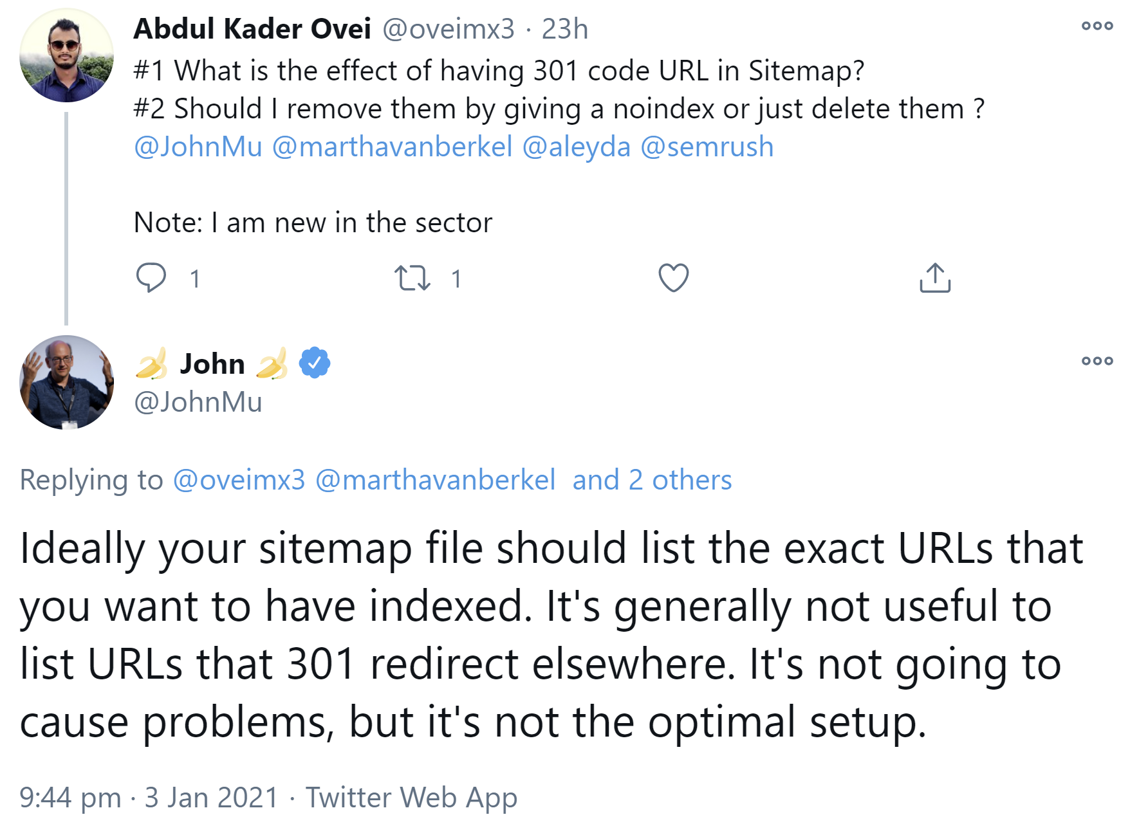The width and height of the screenshot is (1130, 835).
Task: Open more options on Abdul's tweet
Action: click(x=1098, y=26)
